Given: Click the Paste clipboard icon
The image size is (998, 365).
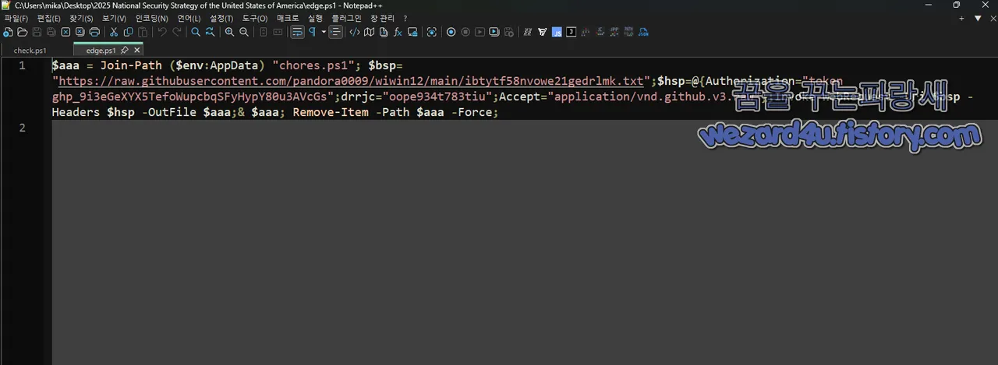Looking at the screenshot, I should [x=143, y=32].
